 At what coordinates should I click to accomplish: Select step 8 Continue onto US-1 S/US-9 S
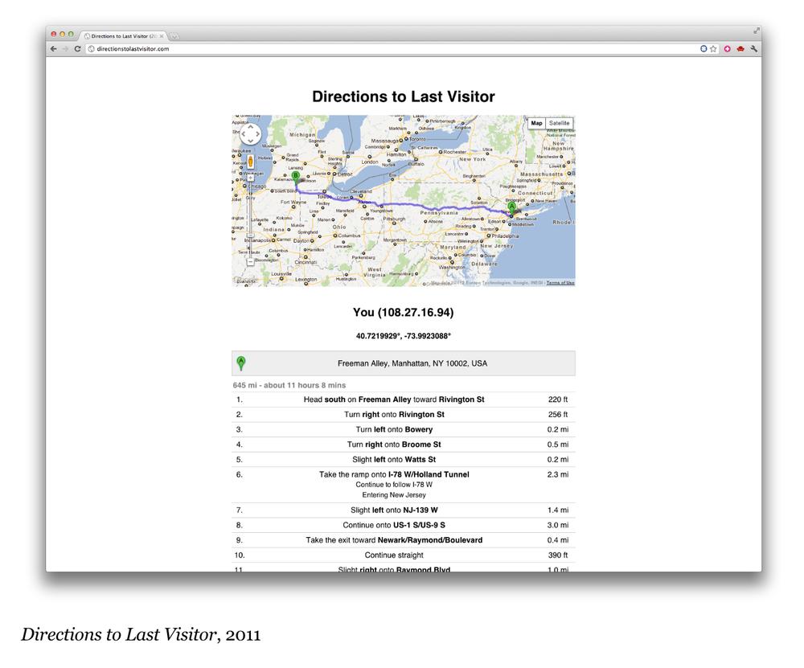click(x=404, y=525)
